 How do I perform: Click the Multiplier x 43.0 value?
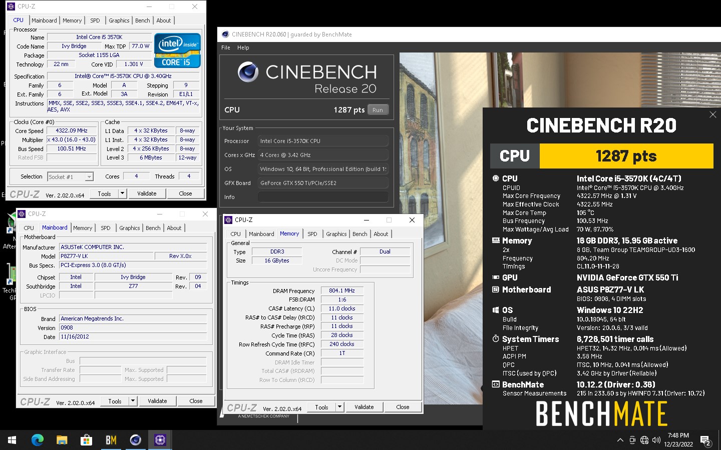point(72,139)
